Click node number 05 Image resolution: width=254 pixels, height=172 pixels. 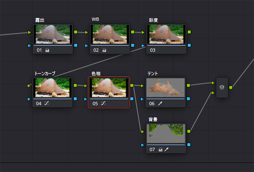click(95, 104)
